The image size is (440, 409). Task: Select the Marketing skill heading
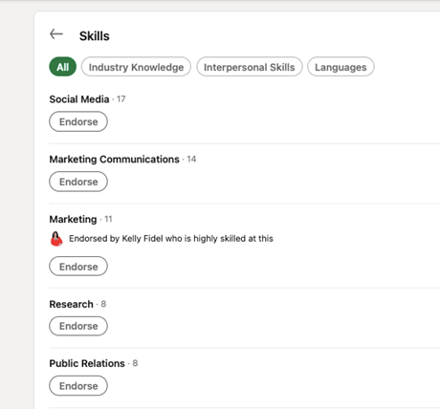coord(73,219)
